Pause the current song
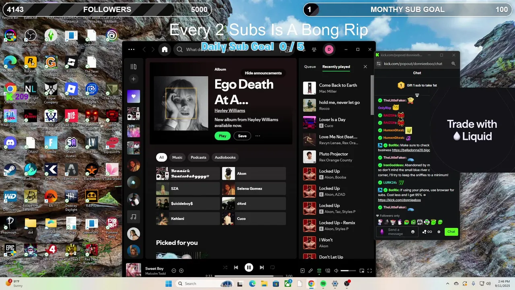Screen dimensions: 515x290 pyautogui.click(x=249, y=267)
